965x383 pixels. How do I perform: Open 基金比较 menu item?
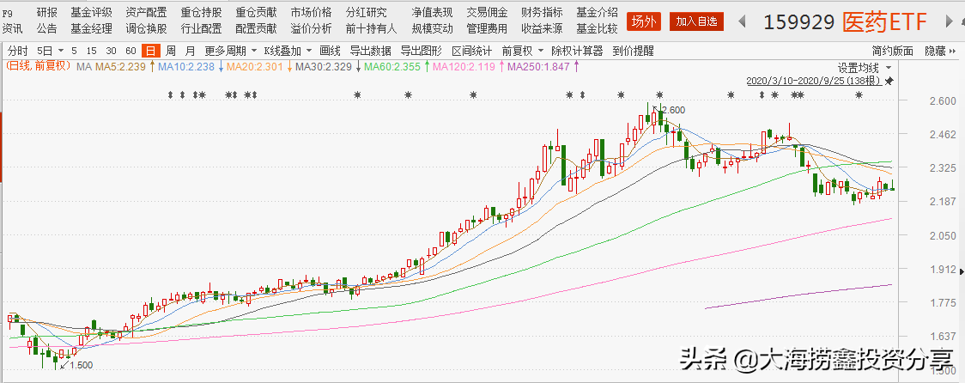(597, 28)
